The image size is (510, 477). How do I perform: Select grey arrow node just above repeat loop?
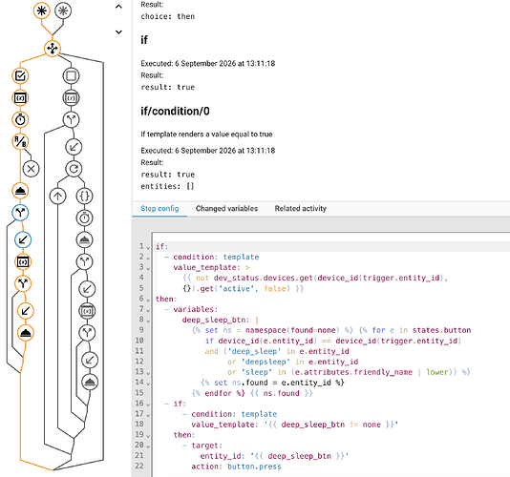pyautogui.click(x=74, y=147)
